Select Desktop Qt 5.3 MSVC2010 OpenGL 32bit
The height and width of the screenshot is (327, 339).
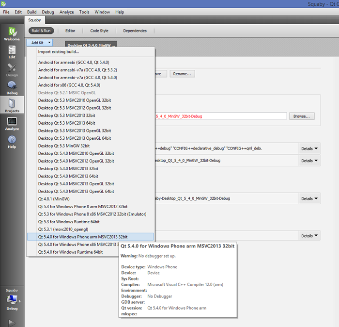pos(91,100)
